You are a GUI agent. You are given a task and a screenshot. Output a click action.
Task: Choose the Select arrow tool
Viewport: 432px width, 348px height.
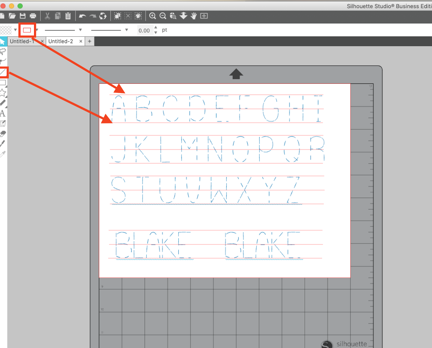coord(3,41)
